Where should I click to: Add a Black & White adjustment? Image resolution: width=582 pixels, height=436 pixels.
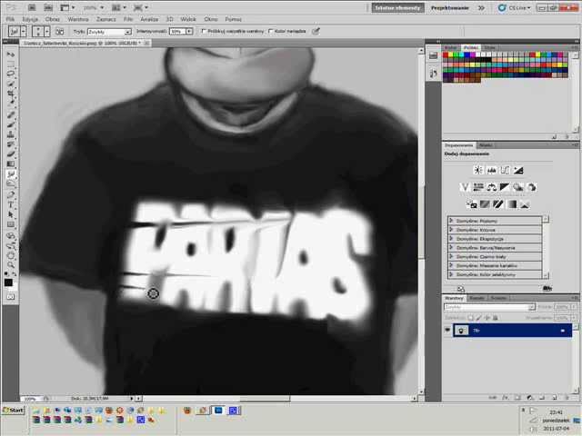coord(505,187)
